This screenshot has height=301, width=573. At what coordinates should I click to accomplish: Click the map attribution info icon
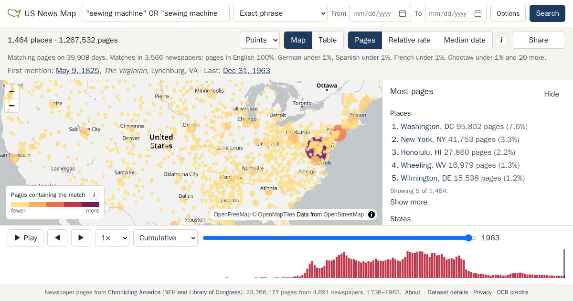[x=371, y=215]
